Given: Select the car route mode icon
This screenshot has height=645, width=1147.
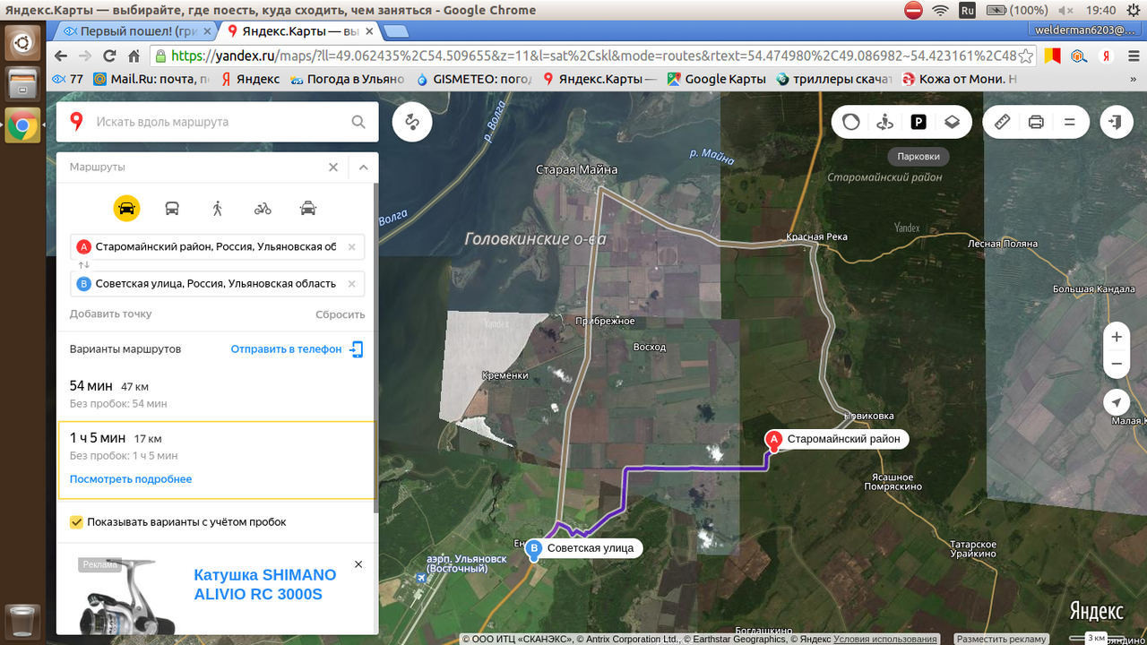Looking at the screenshot, I should [x=127, y=209].
